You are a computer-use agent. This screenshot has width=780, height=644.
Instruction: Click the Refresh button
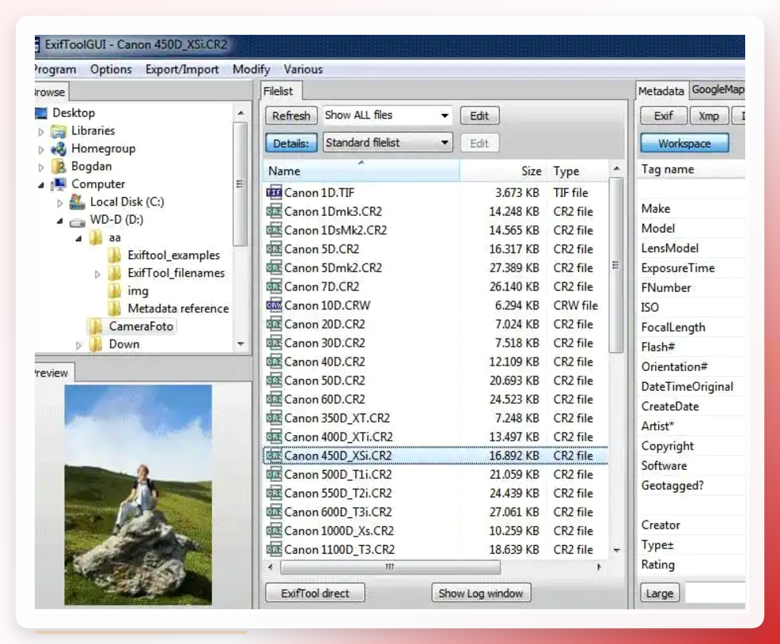(x=291, y=116)
